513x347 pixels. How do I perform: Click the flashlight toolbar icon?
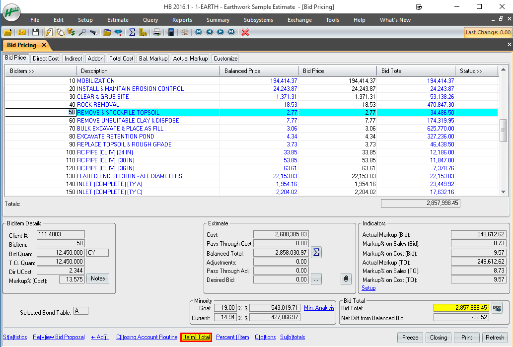(93, 32)
